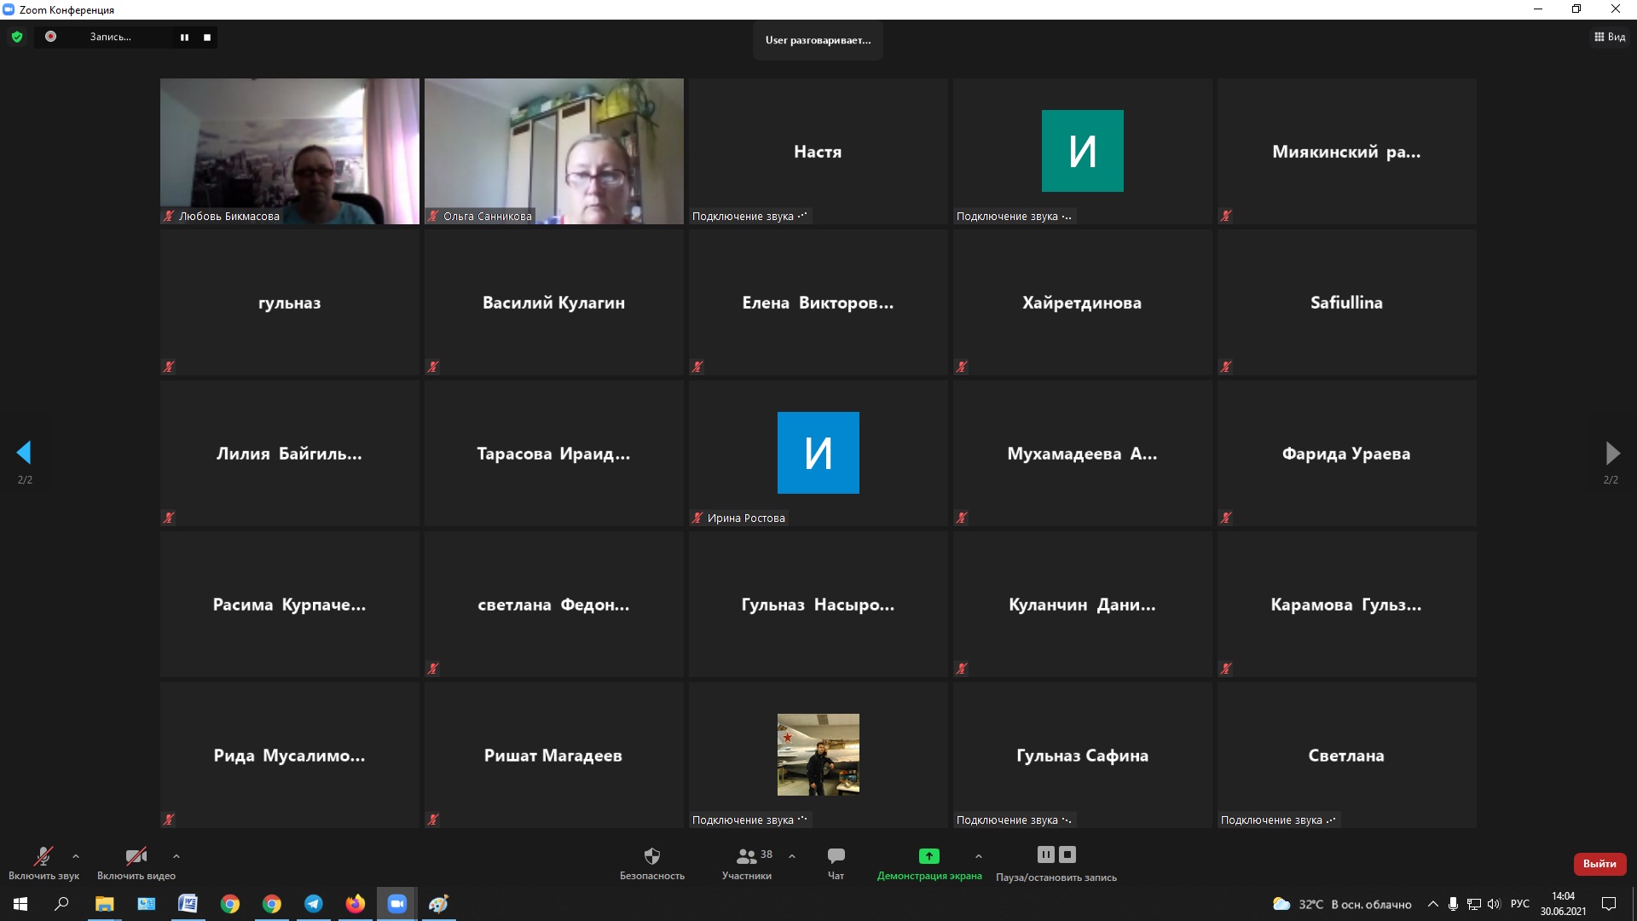Image resolution: width=1637 pixels, height=921 pixels.
Task: Expand audio options arrow
Action: tap(76, 856)
